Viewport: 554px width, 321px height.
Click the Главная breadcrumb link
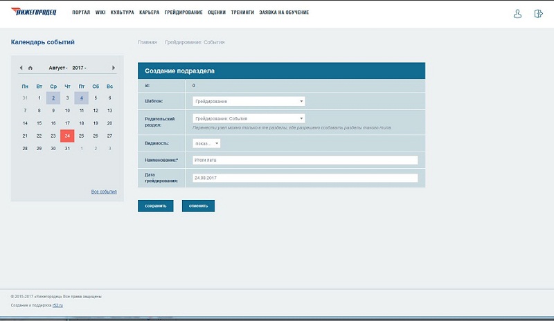coord(147,42)
